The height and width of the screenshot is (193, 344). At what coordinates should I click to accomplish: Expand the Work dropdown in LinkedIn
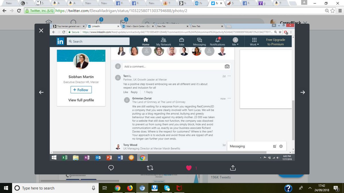click(x=254, y=42)
